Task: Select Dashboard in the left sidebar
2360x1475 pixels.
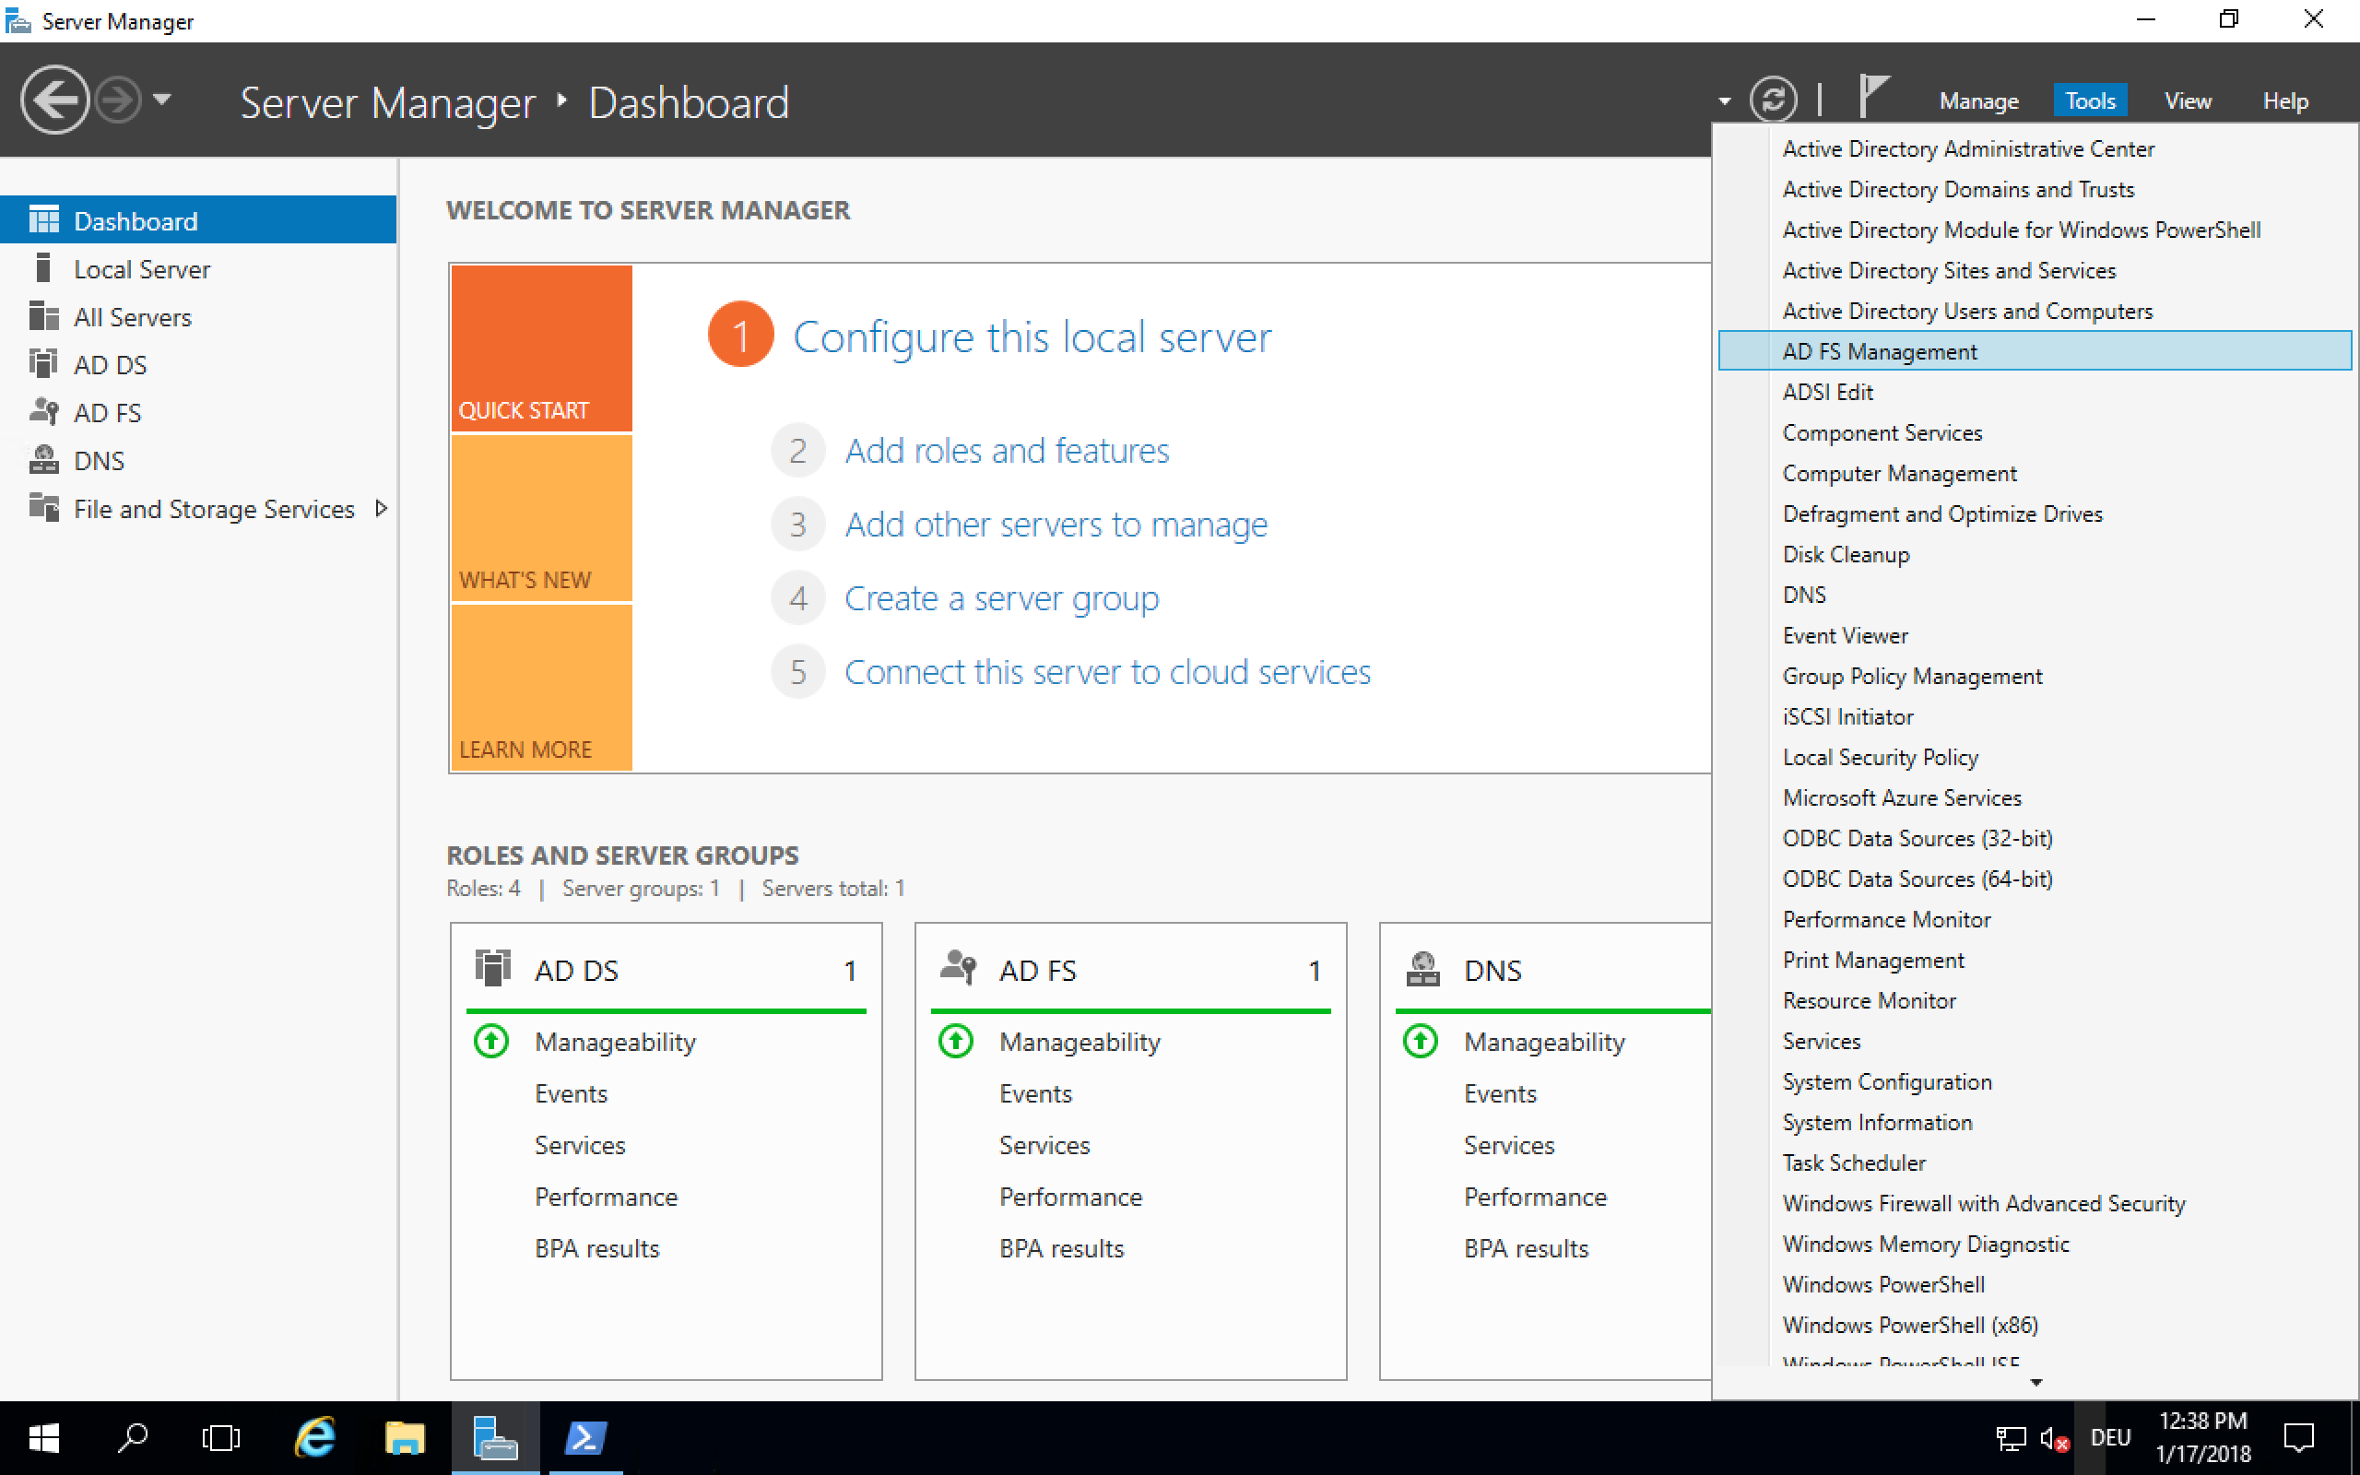Action: 199,220
